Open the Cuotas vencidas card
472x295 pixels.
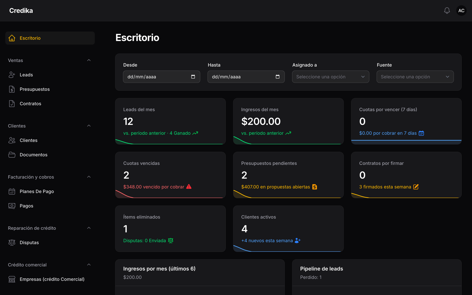point(171,175)
